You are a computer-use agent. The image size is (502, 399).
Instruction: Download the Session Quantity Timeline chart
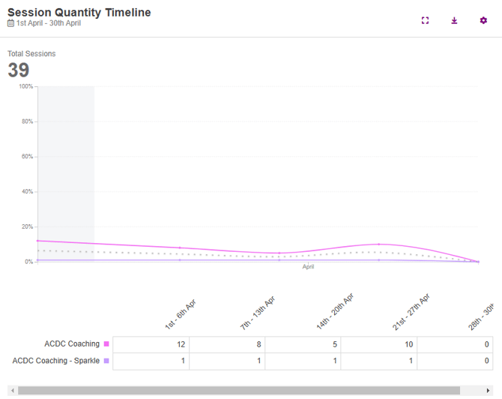tap(454, 20)
